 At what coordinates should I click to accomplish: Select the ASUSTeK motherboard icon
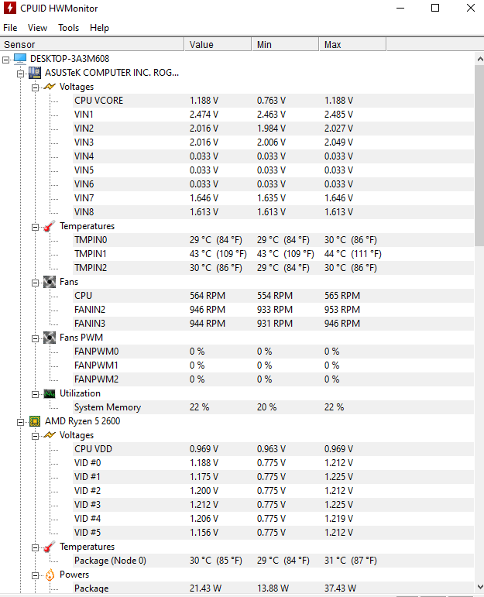tap(35, 73)
